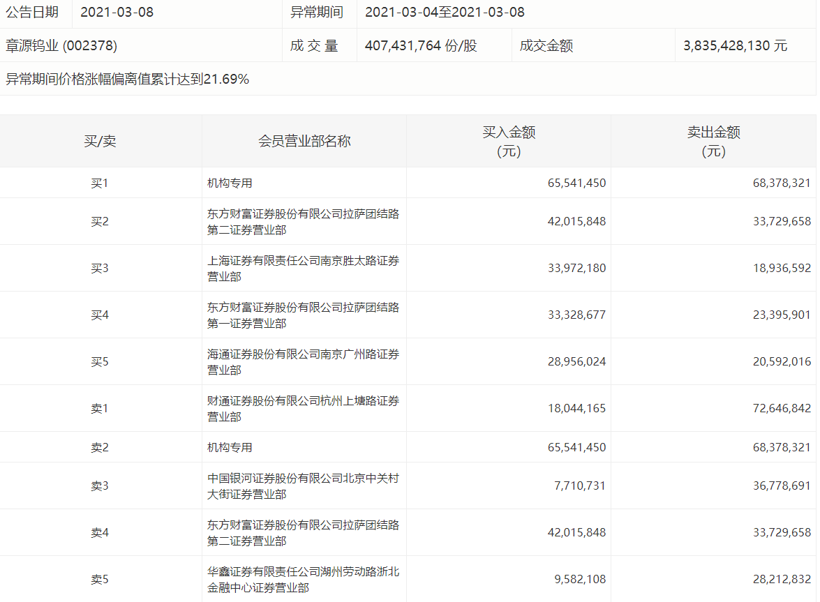Open 华鑫证券湖州劳动路浙北金融中心营业部 entry
The height and width of the screenshot is (602, 820).
pos(303,580)
